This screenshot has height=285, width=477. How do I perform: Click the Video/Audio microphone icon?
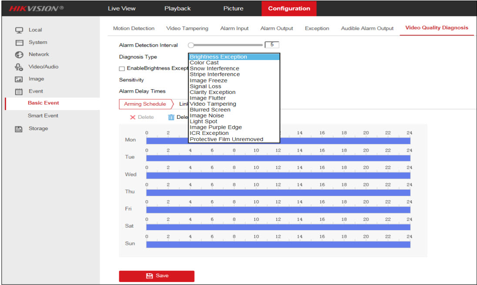tap(19, 67)
